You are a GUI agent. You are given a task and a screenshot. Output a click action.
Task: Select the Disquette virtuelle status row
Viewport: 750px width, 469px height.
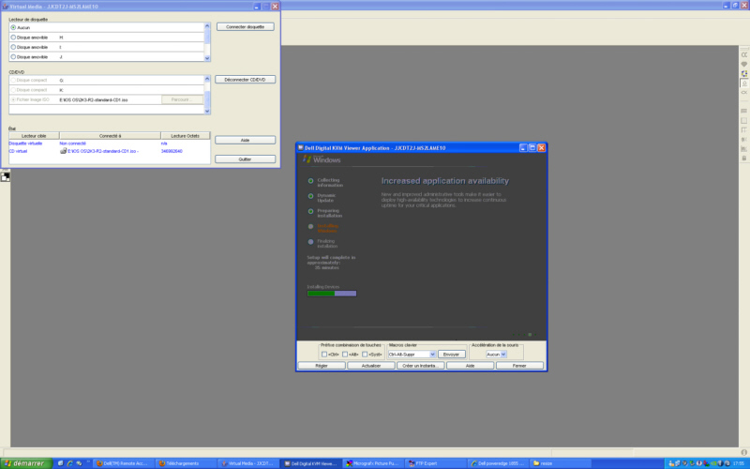[109, 144]
